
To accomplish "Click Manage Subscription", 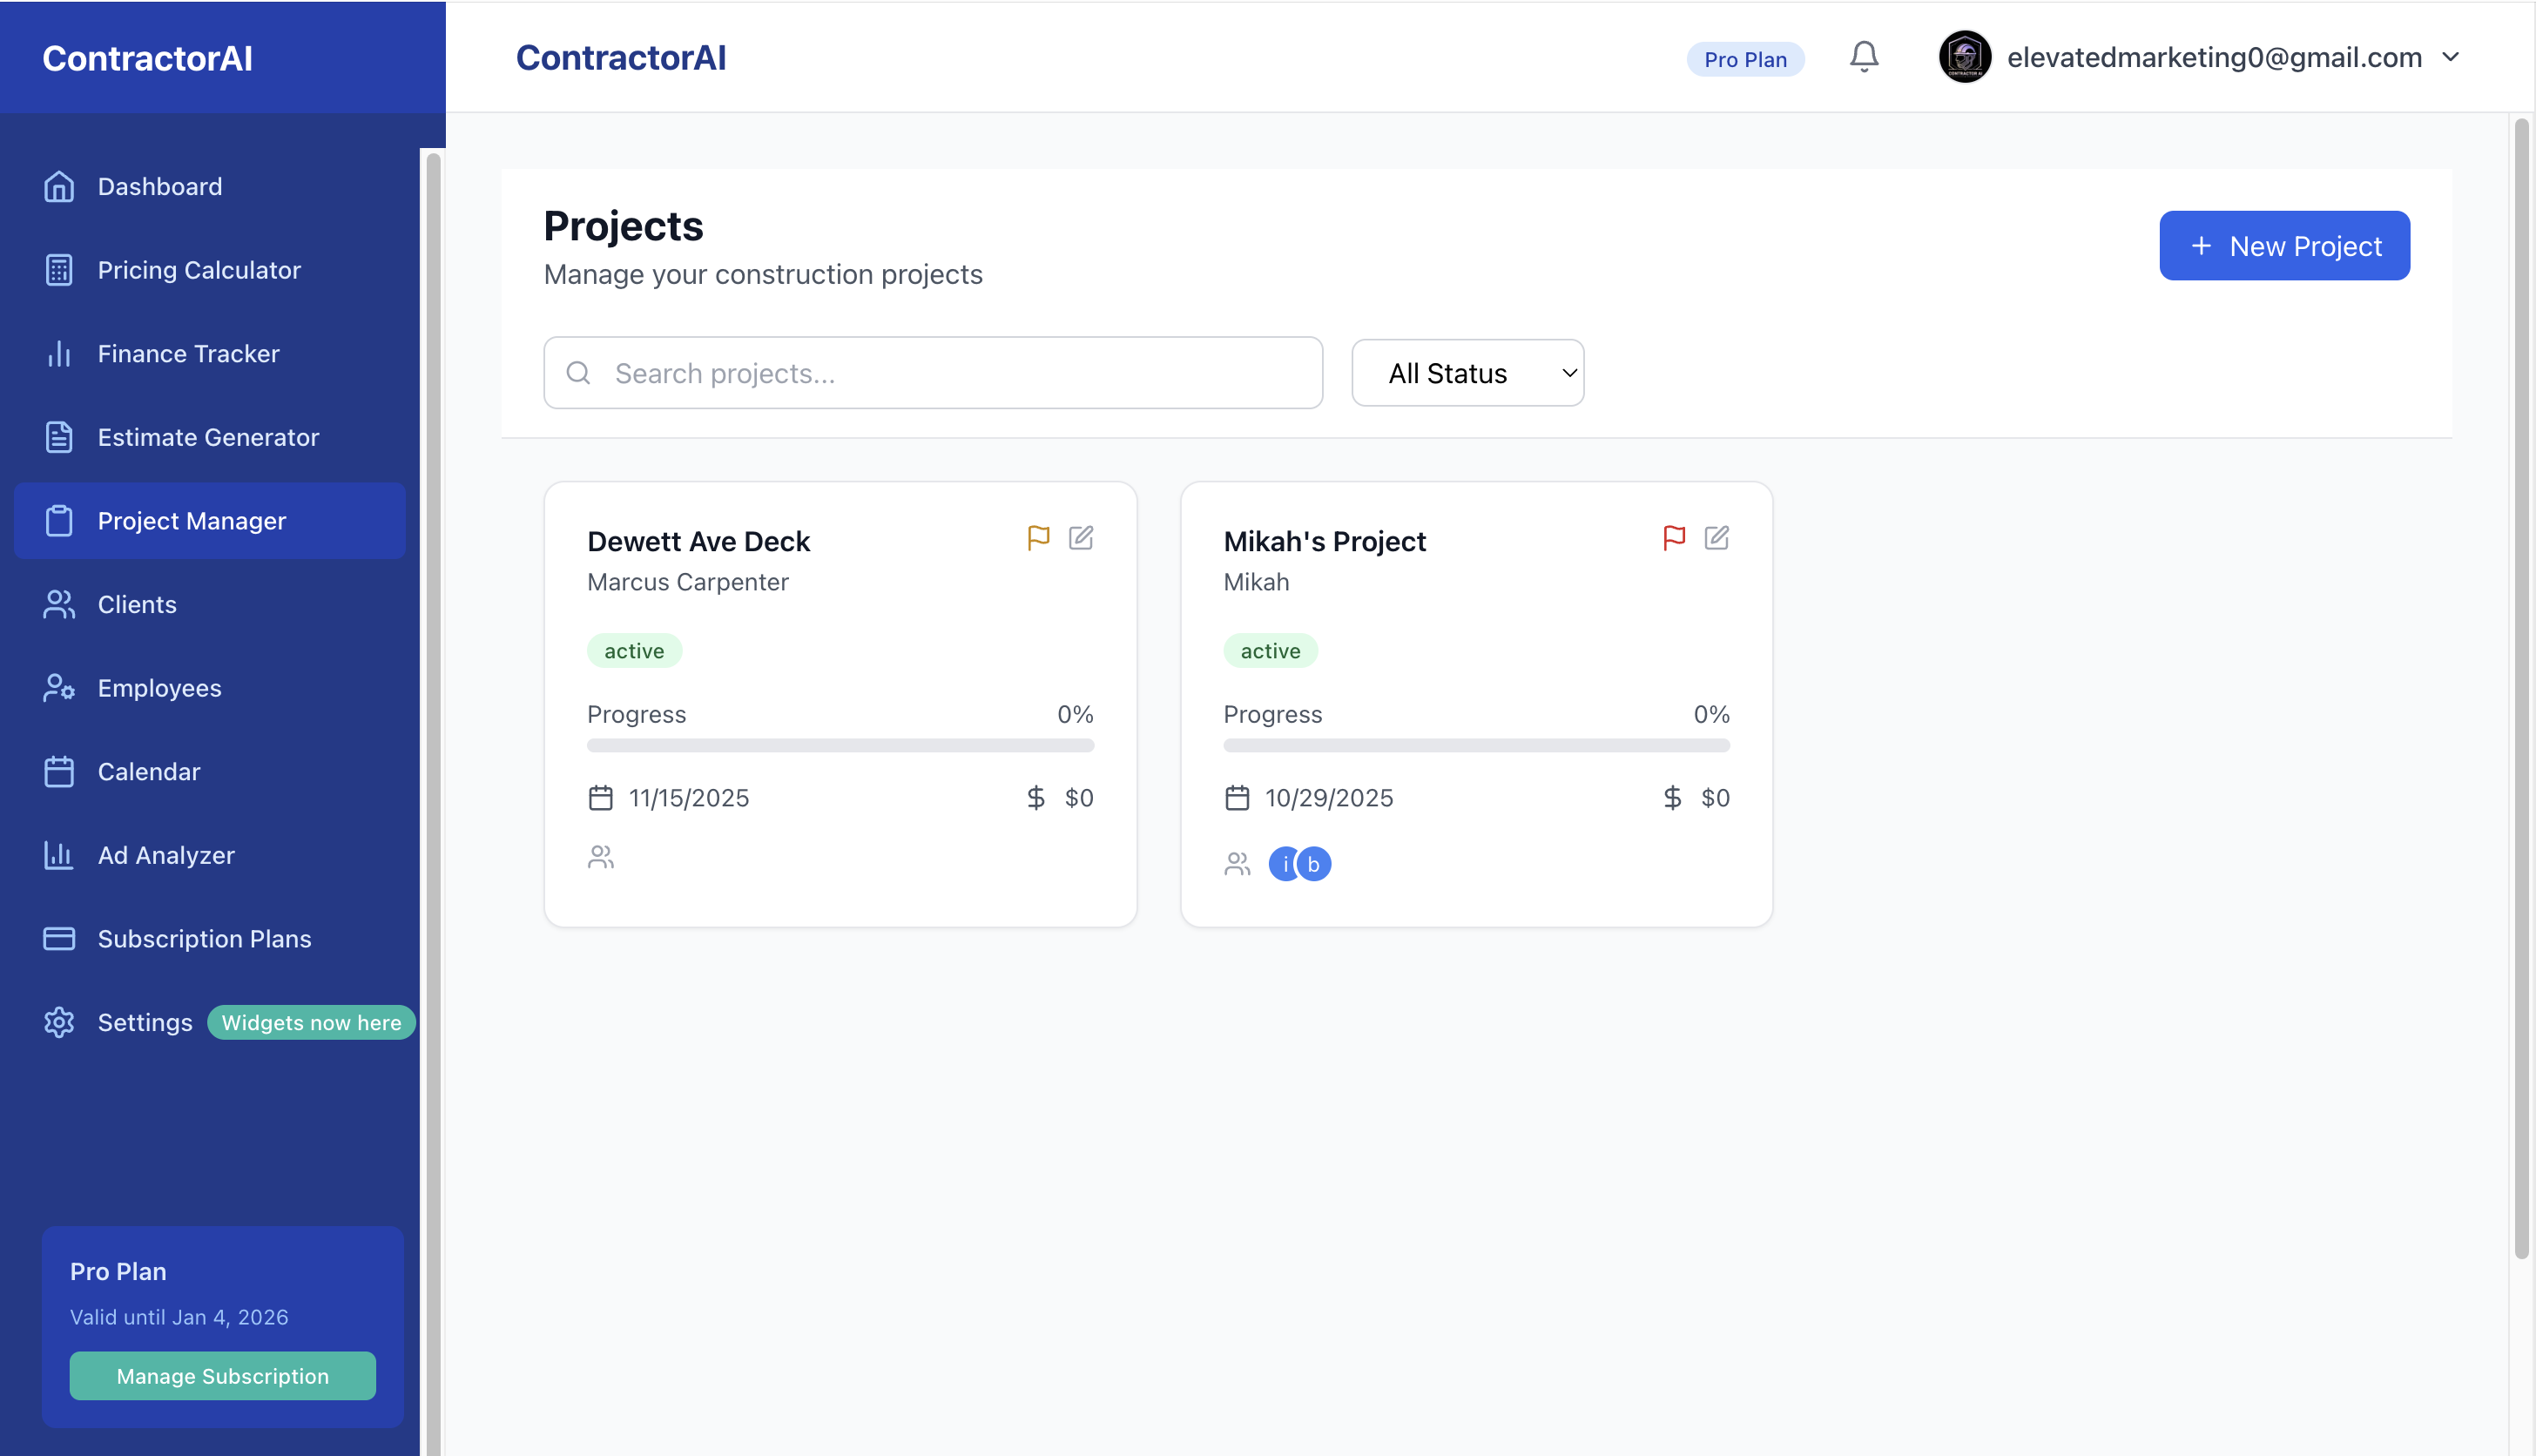I will (x=222, y=1375).
